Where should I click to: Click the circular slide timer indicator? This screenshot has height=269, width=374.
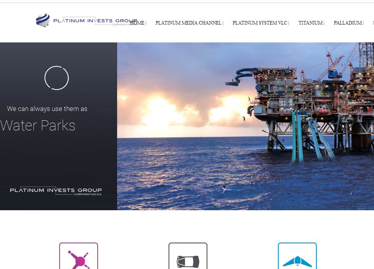(56, 78)
